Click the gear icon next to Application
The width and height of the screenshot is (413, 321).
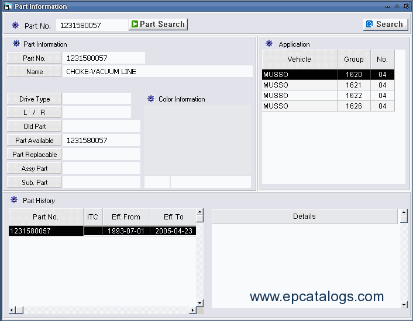pyautogui.click(x=269, y=44)
